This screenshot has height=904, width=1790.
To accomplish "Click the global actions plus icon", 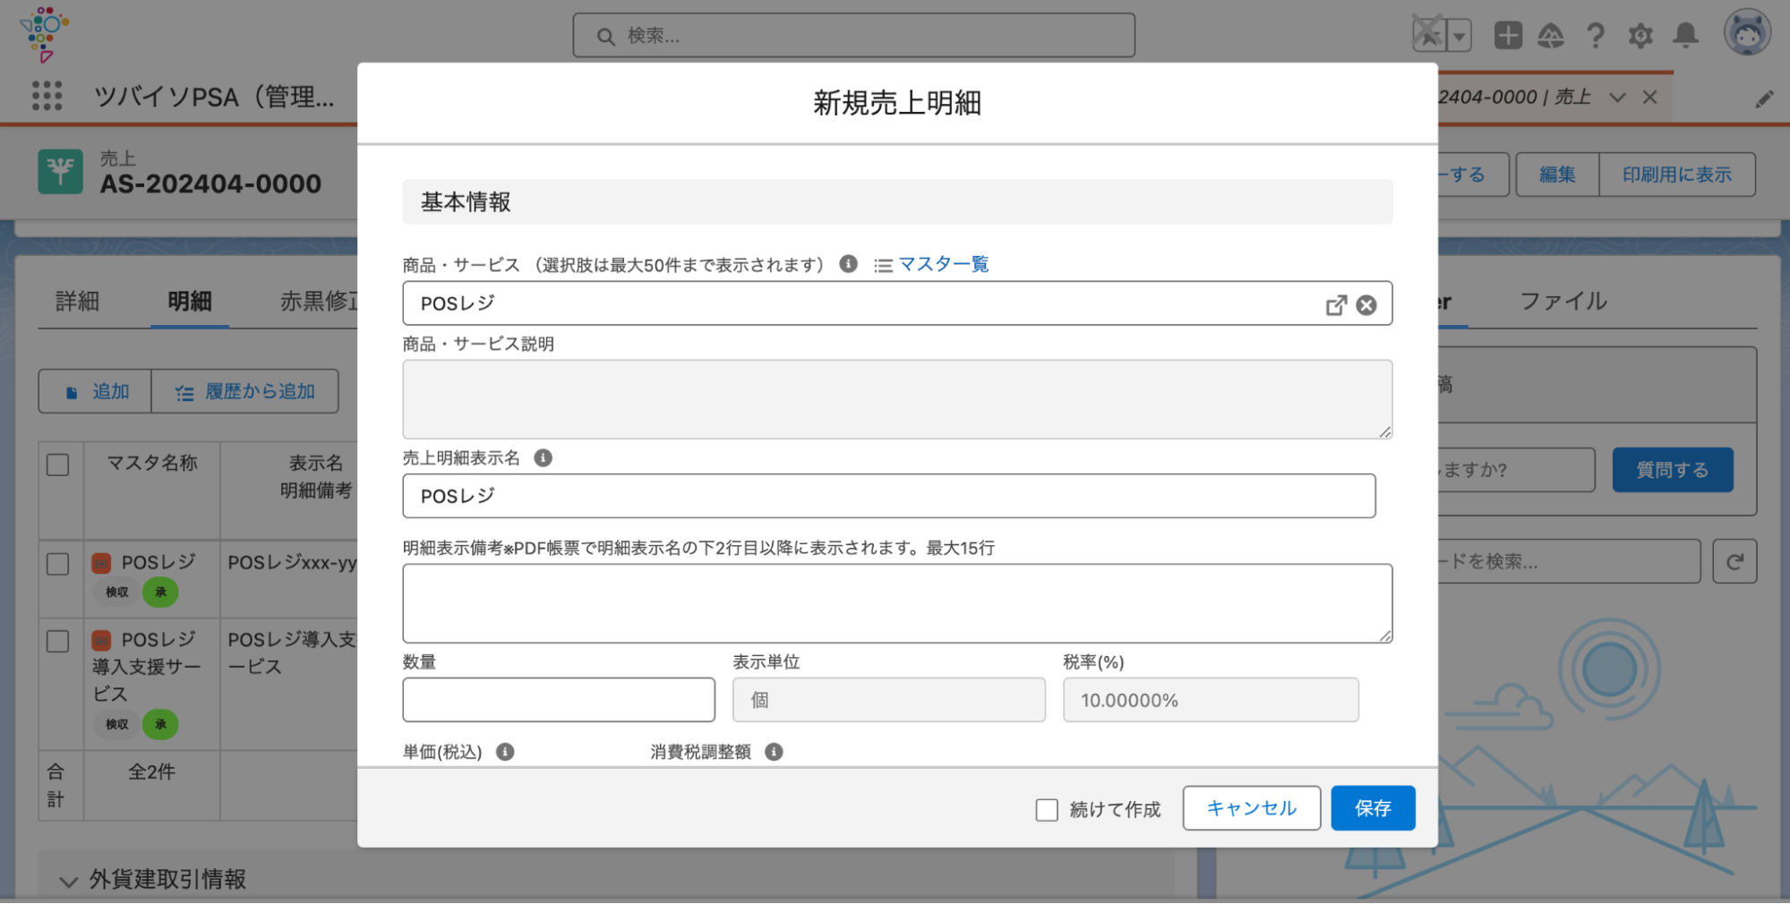I will 1508,35.
